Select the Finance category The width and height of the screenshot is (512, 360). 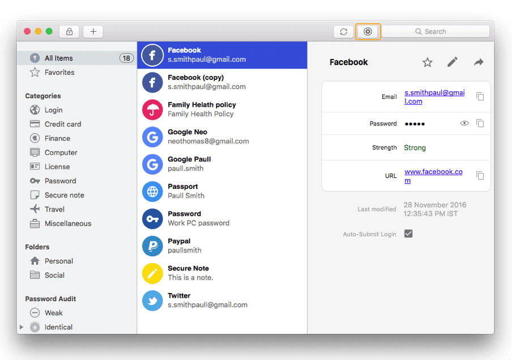(76, 138)
